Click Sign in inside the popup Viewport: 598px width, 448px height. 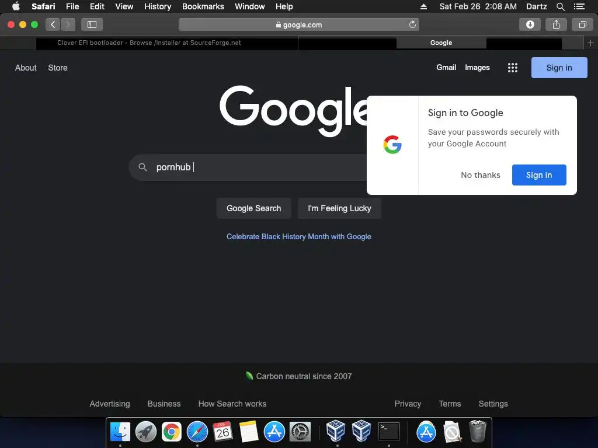(x=539, y=175)
